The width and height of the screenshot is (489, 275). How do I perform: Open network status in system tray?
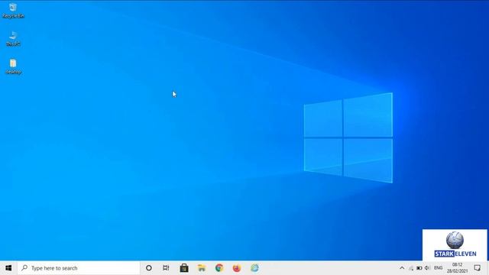(411, 268)
